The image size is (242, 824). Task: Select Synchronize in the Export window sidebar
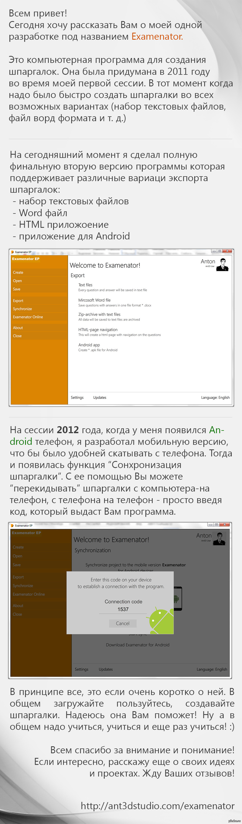[x=22, y=309]
